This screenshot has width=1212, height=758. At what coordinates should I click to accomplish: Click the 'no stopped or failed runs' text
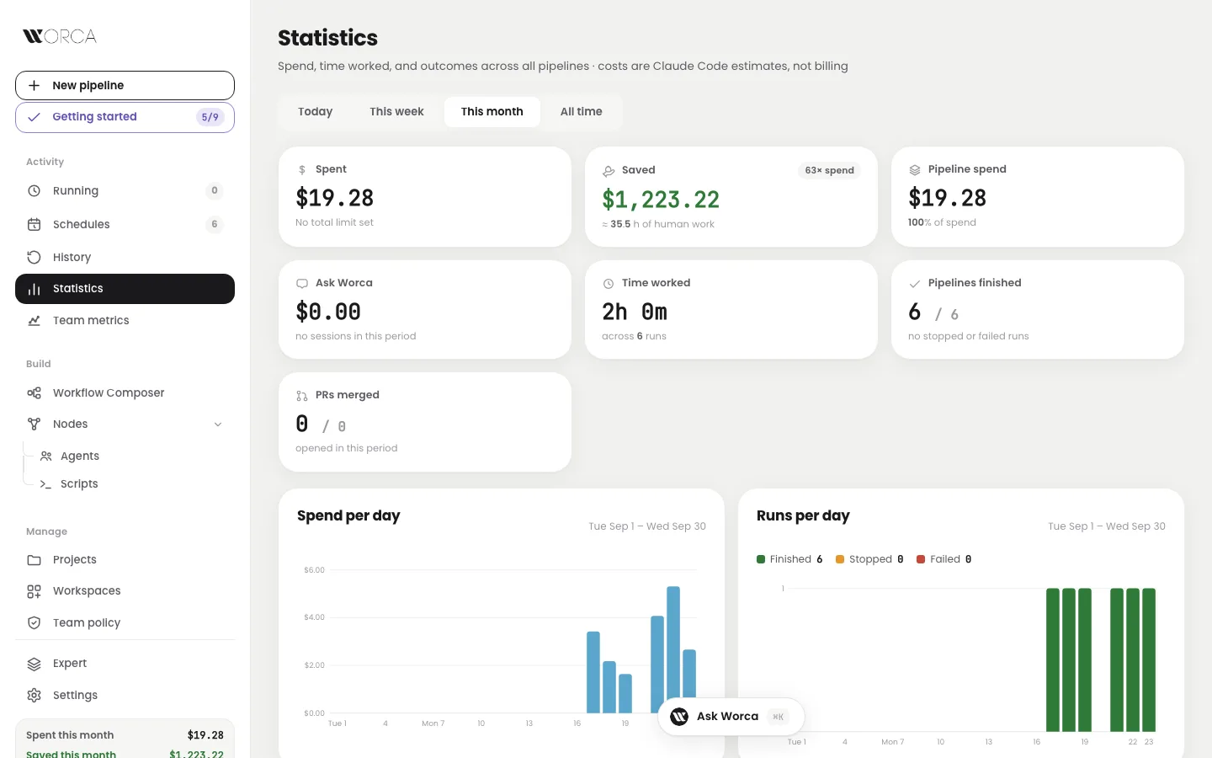[x=969, y=336]
